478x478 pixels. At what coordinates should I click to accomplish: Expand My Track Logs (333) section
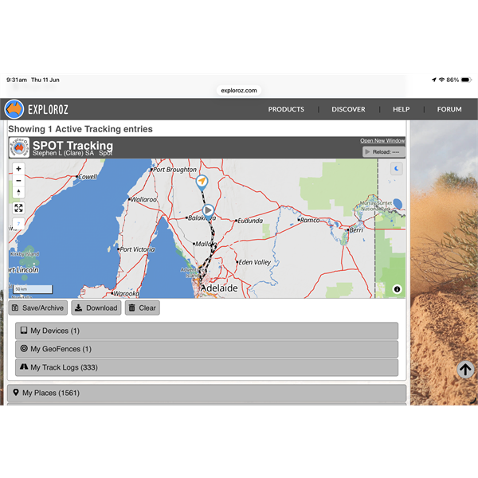click(x=206, y=367)
